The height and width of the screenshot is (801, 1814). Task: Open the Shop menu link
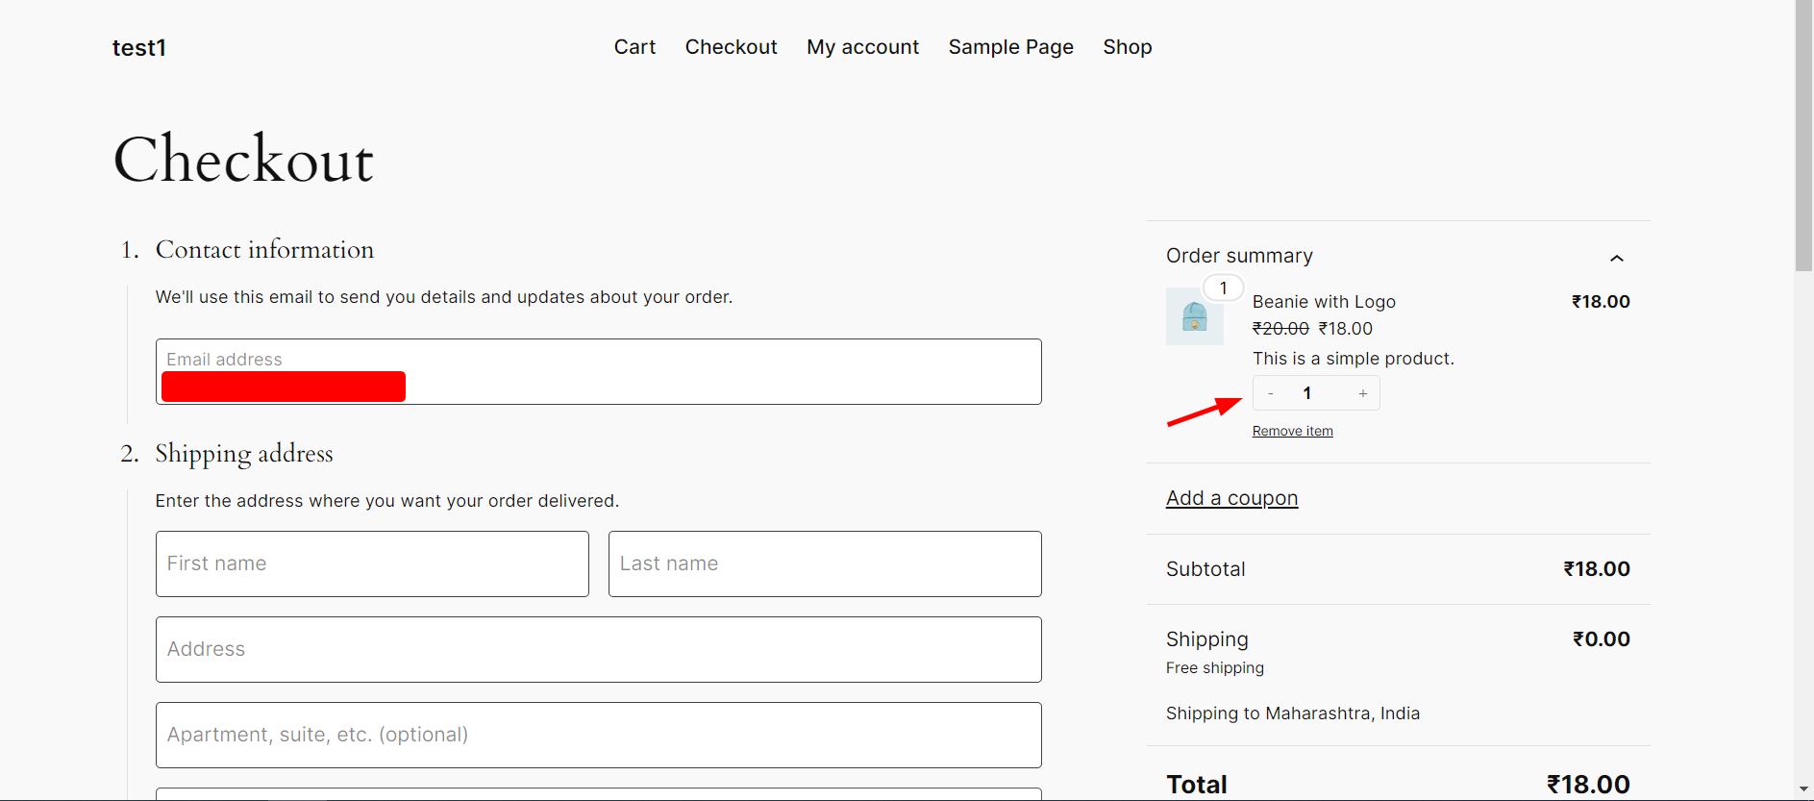1127,47
